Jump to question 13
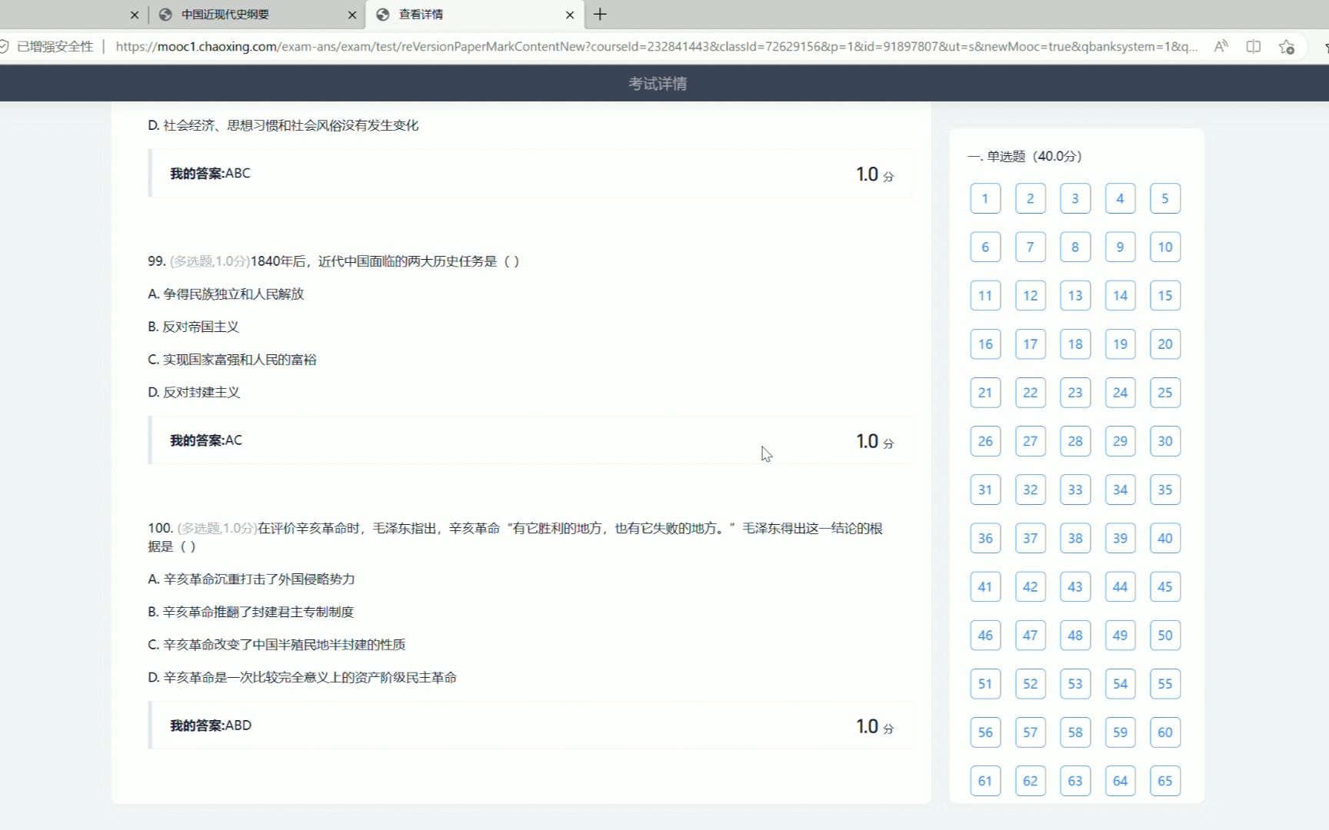Screen dimensions: 1329x830 [x=1075, y=295]
